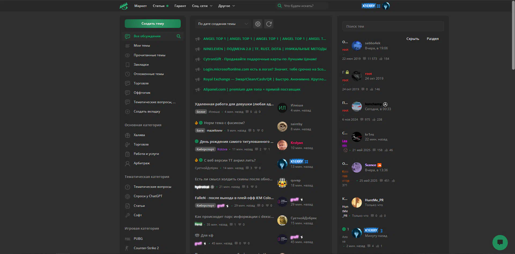
Task: Go to the Маркет tab
Action: pyautogui.click(x=140, y=6)
